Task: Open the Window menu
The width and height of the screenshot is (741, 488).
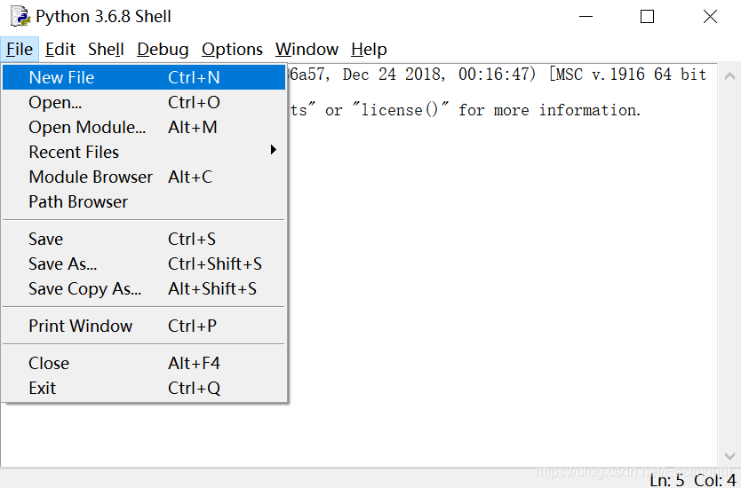Action: point(307,50)
